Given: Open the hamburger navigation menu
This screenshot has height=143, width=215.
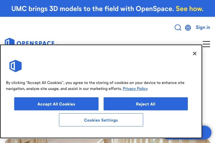Looking at the screenshot, I should [x=206, y=44].
